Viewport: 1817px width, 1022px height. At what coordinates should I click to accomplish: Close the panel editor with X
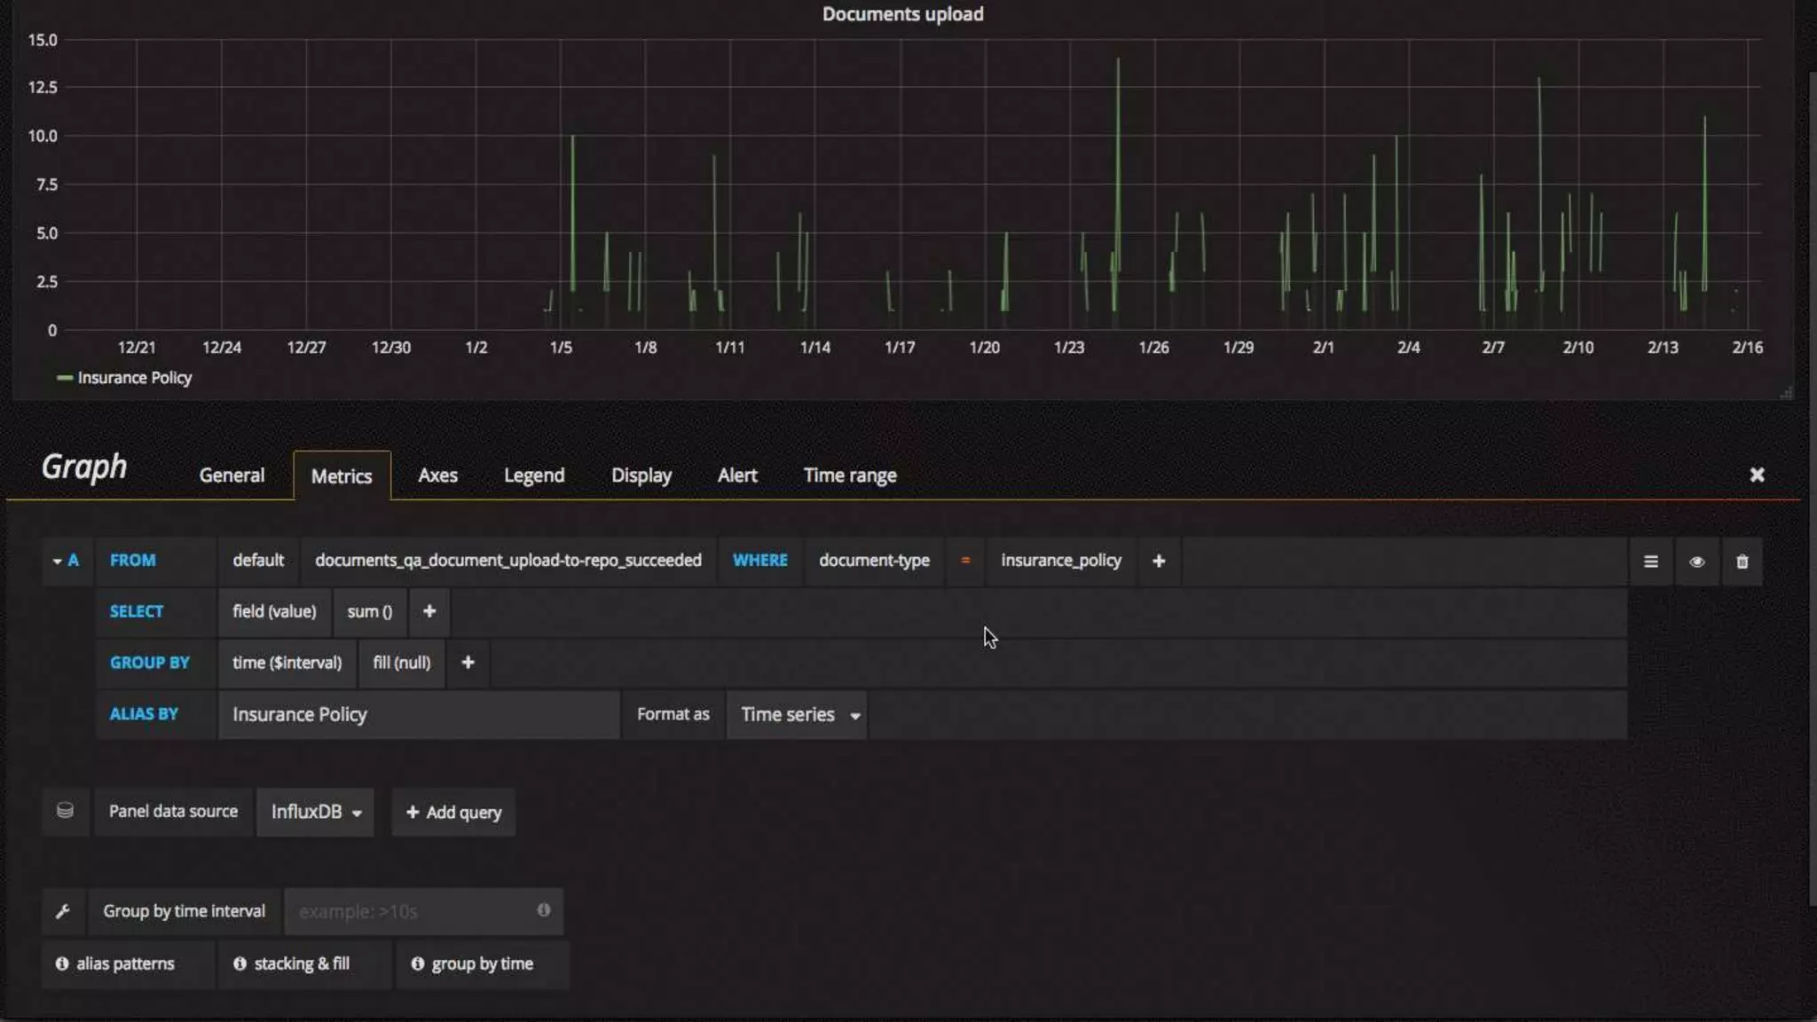click(1756, 475)
